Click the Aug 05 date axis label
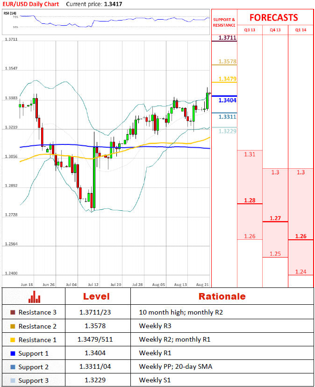This screenshot has height=387, width=315. [158, 285]
